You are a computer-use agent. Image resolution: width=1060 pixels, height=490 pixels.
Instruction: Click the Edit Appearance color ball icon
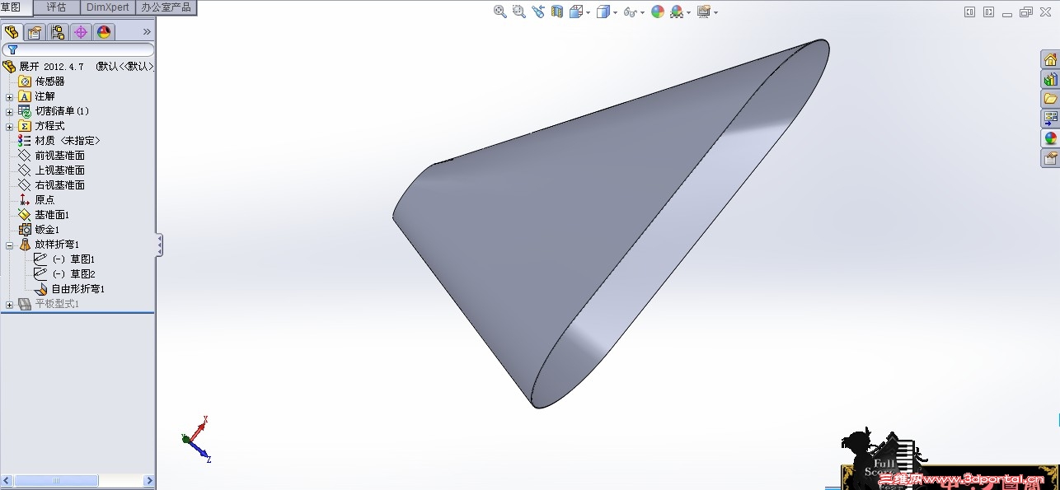click(x=658, y=12)
